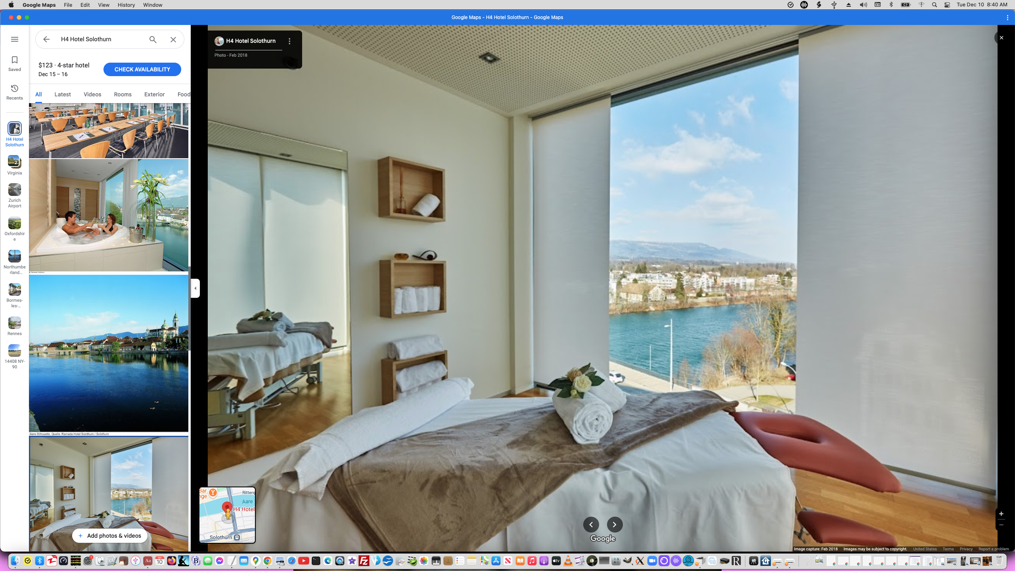Click the mini map preview
Viewport: 1015px width, 571px height.
coord(227,515)
